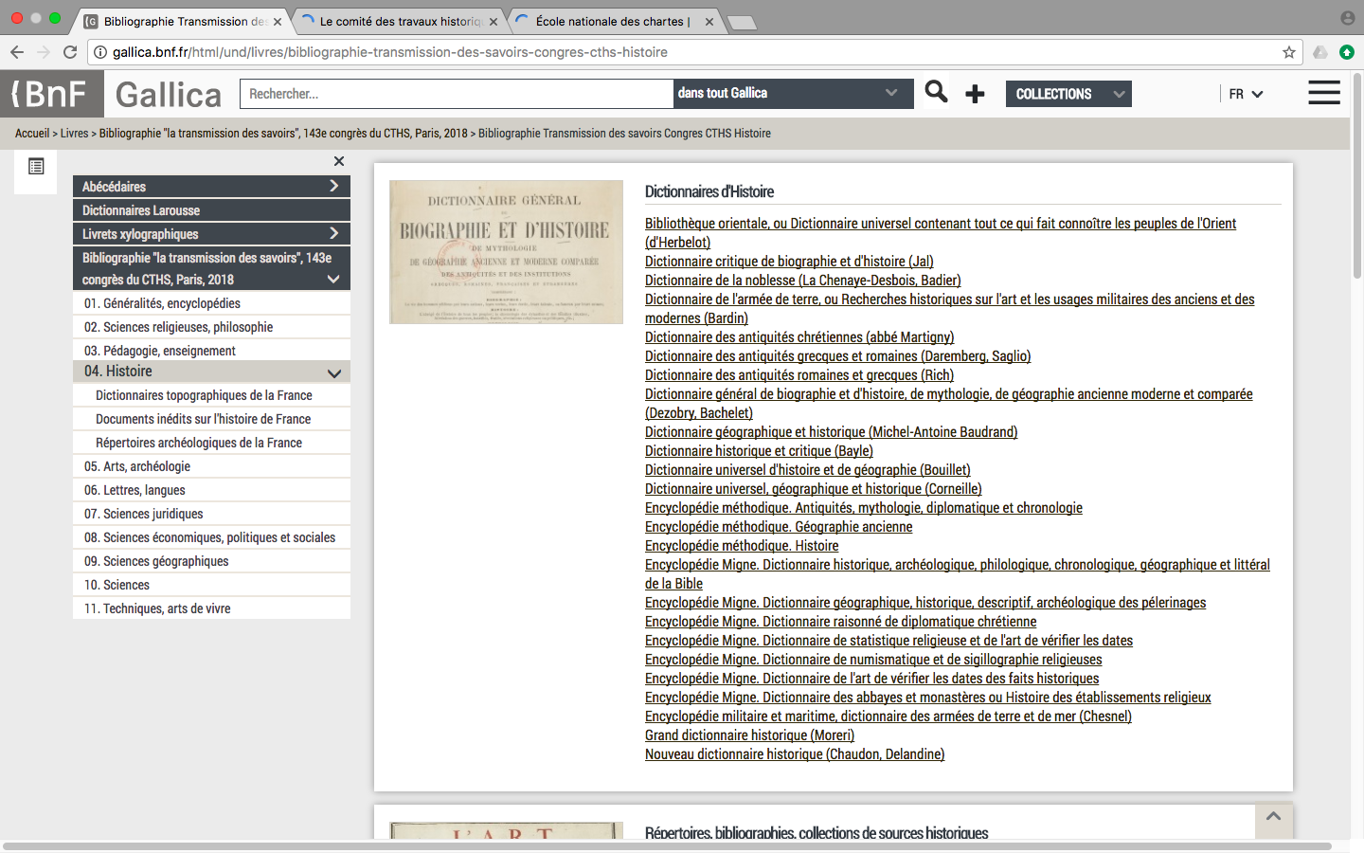Collapse the 04. Histoire section chevron
This screenshot has height=853, width=1364.
tap(333, 372)
